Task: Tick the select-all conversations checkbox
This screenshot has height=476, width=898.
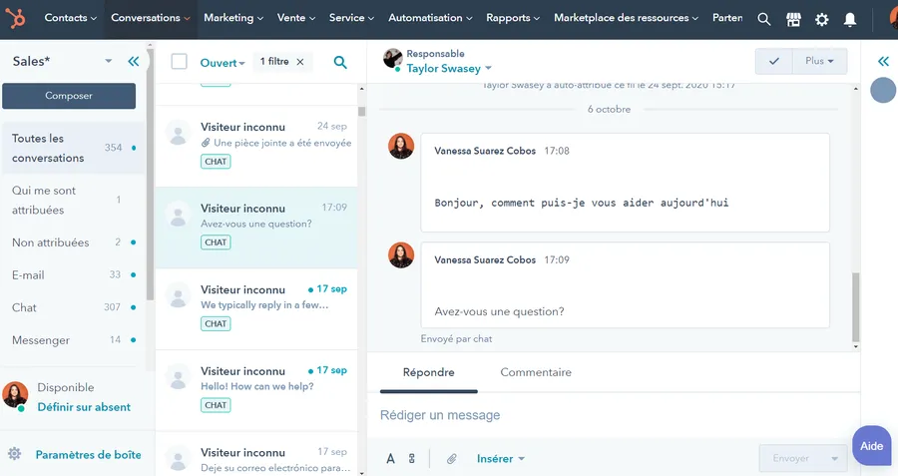Action: [x=180, y=61]
